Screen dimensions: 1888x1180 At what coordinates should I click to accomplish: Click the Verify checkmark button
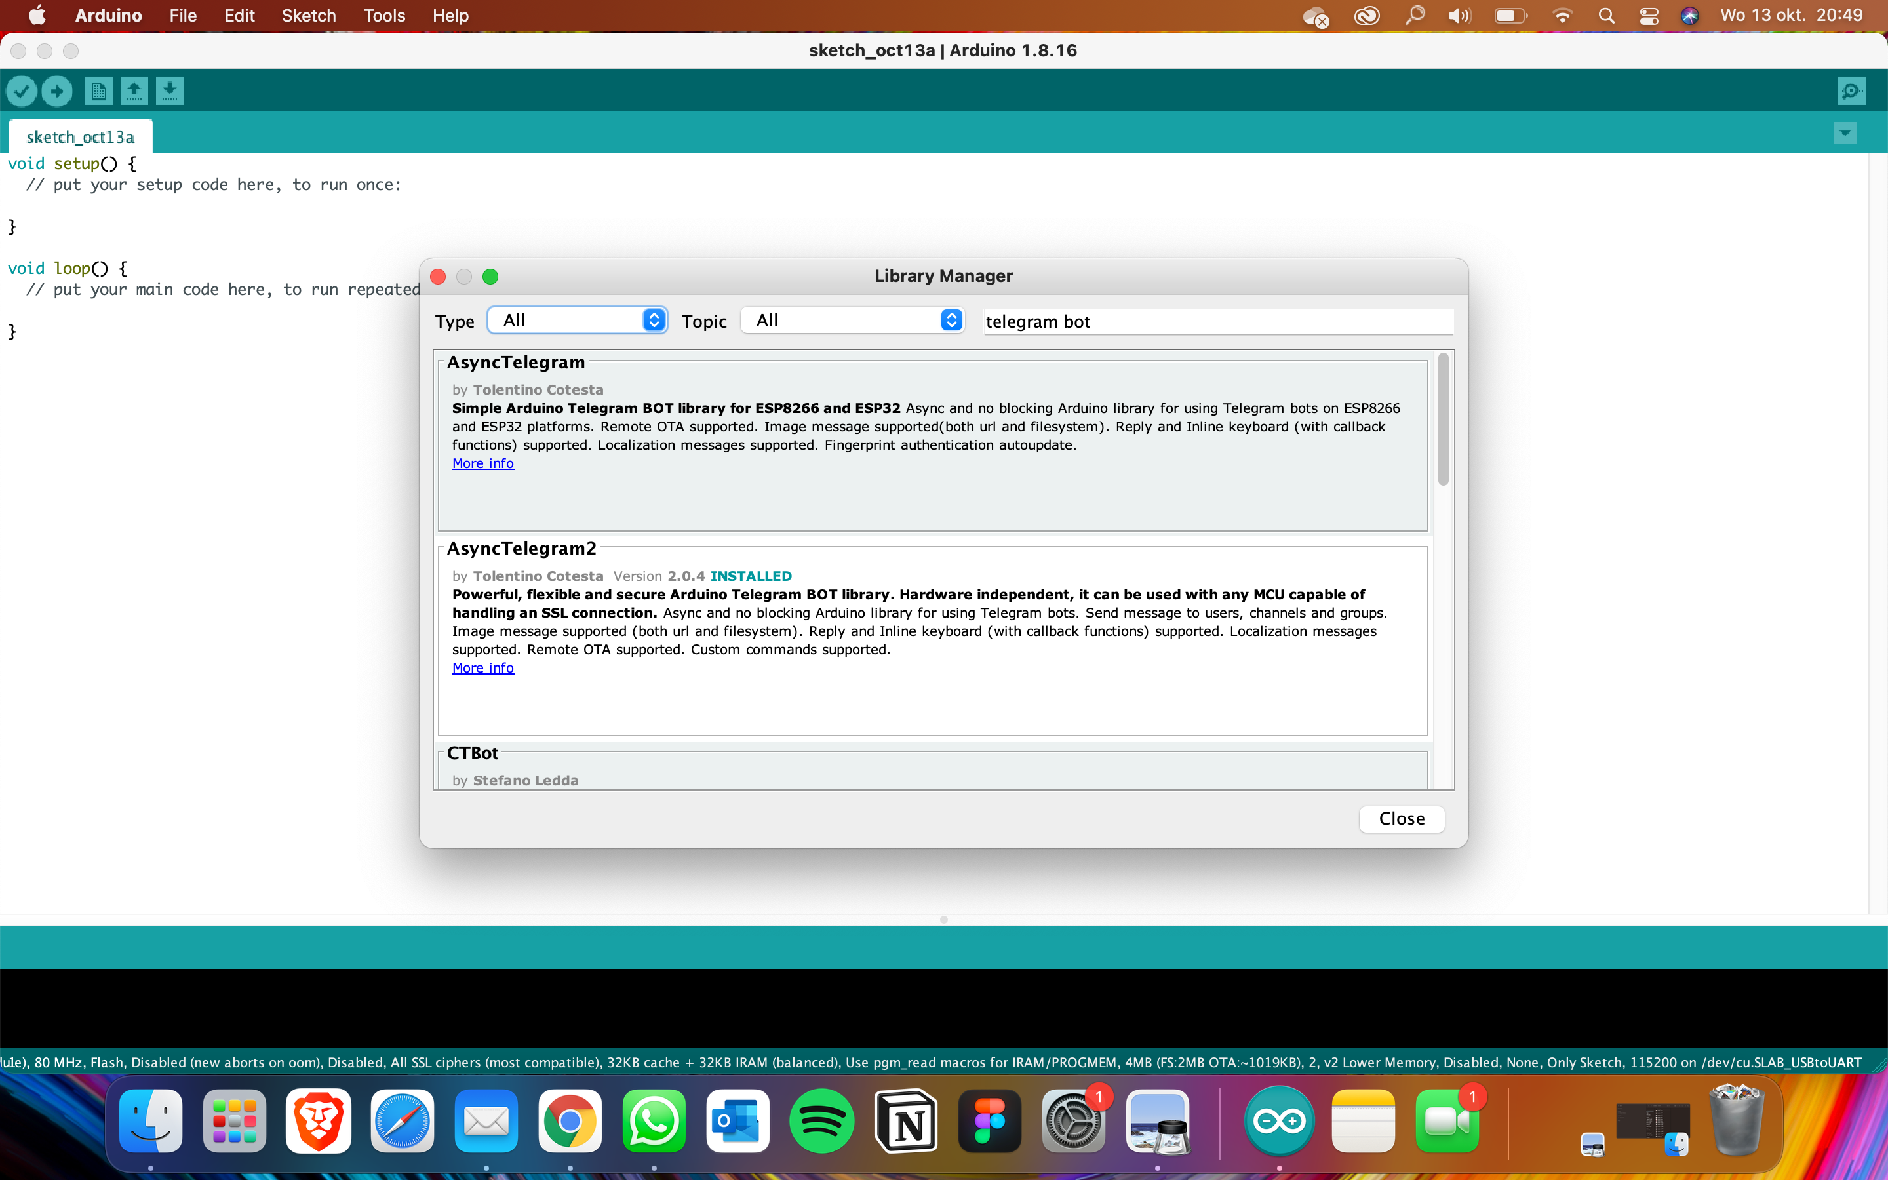(x=22, y=91)
